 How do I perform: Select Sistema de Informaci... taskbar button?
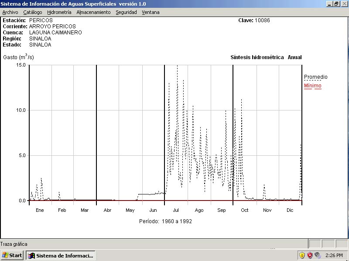61,255
